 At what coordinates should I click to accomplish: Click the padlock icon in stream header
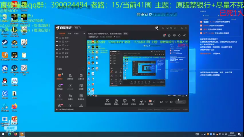[169, 35]
